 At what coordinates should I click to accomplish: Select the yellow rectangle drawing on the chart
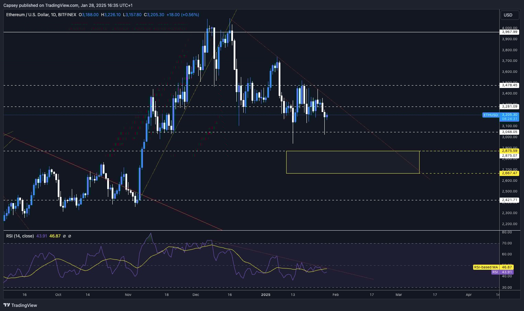point(353,162)
